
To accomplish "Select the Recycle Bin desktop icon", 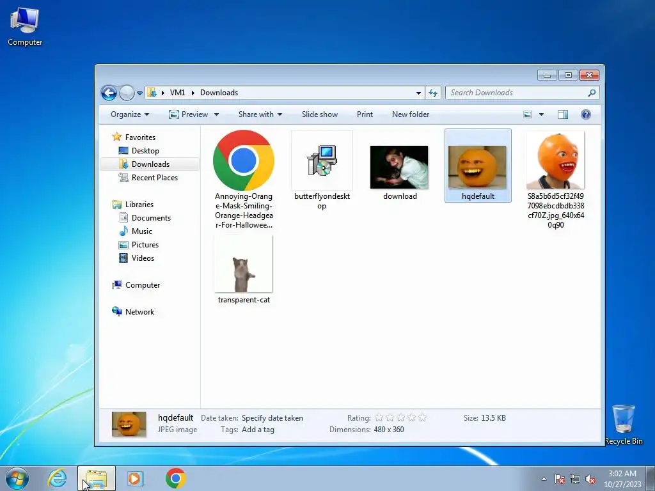I will click(624, 425).
